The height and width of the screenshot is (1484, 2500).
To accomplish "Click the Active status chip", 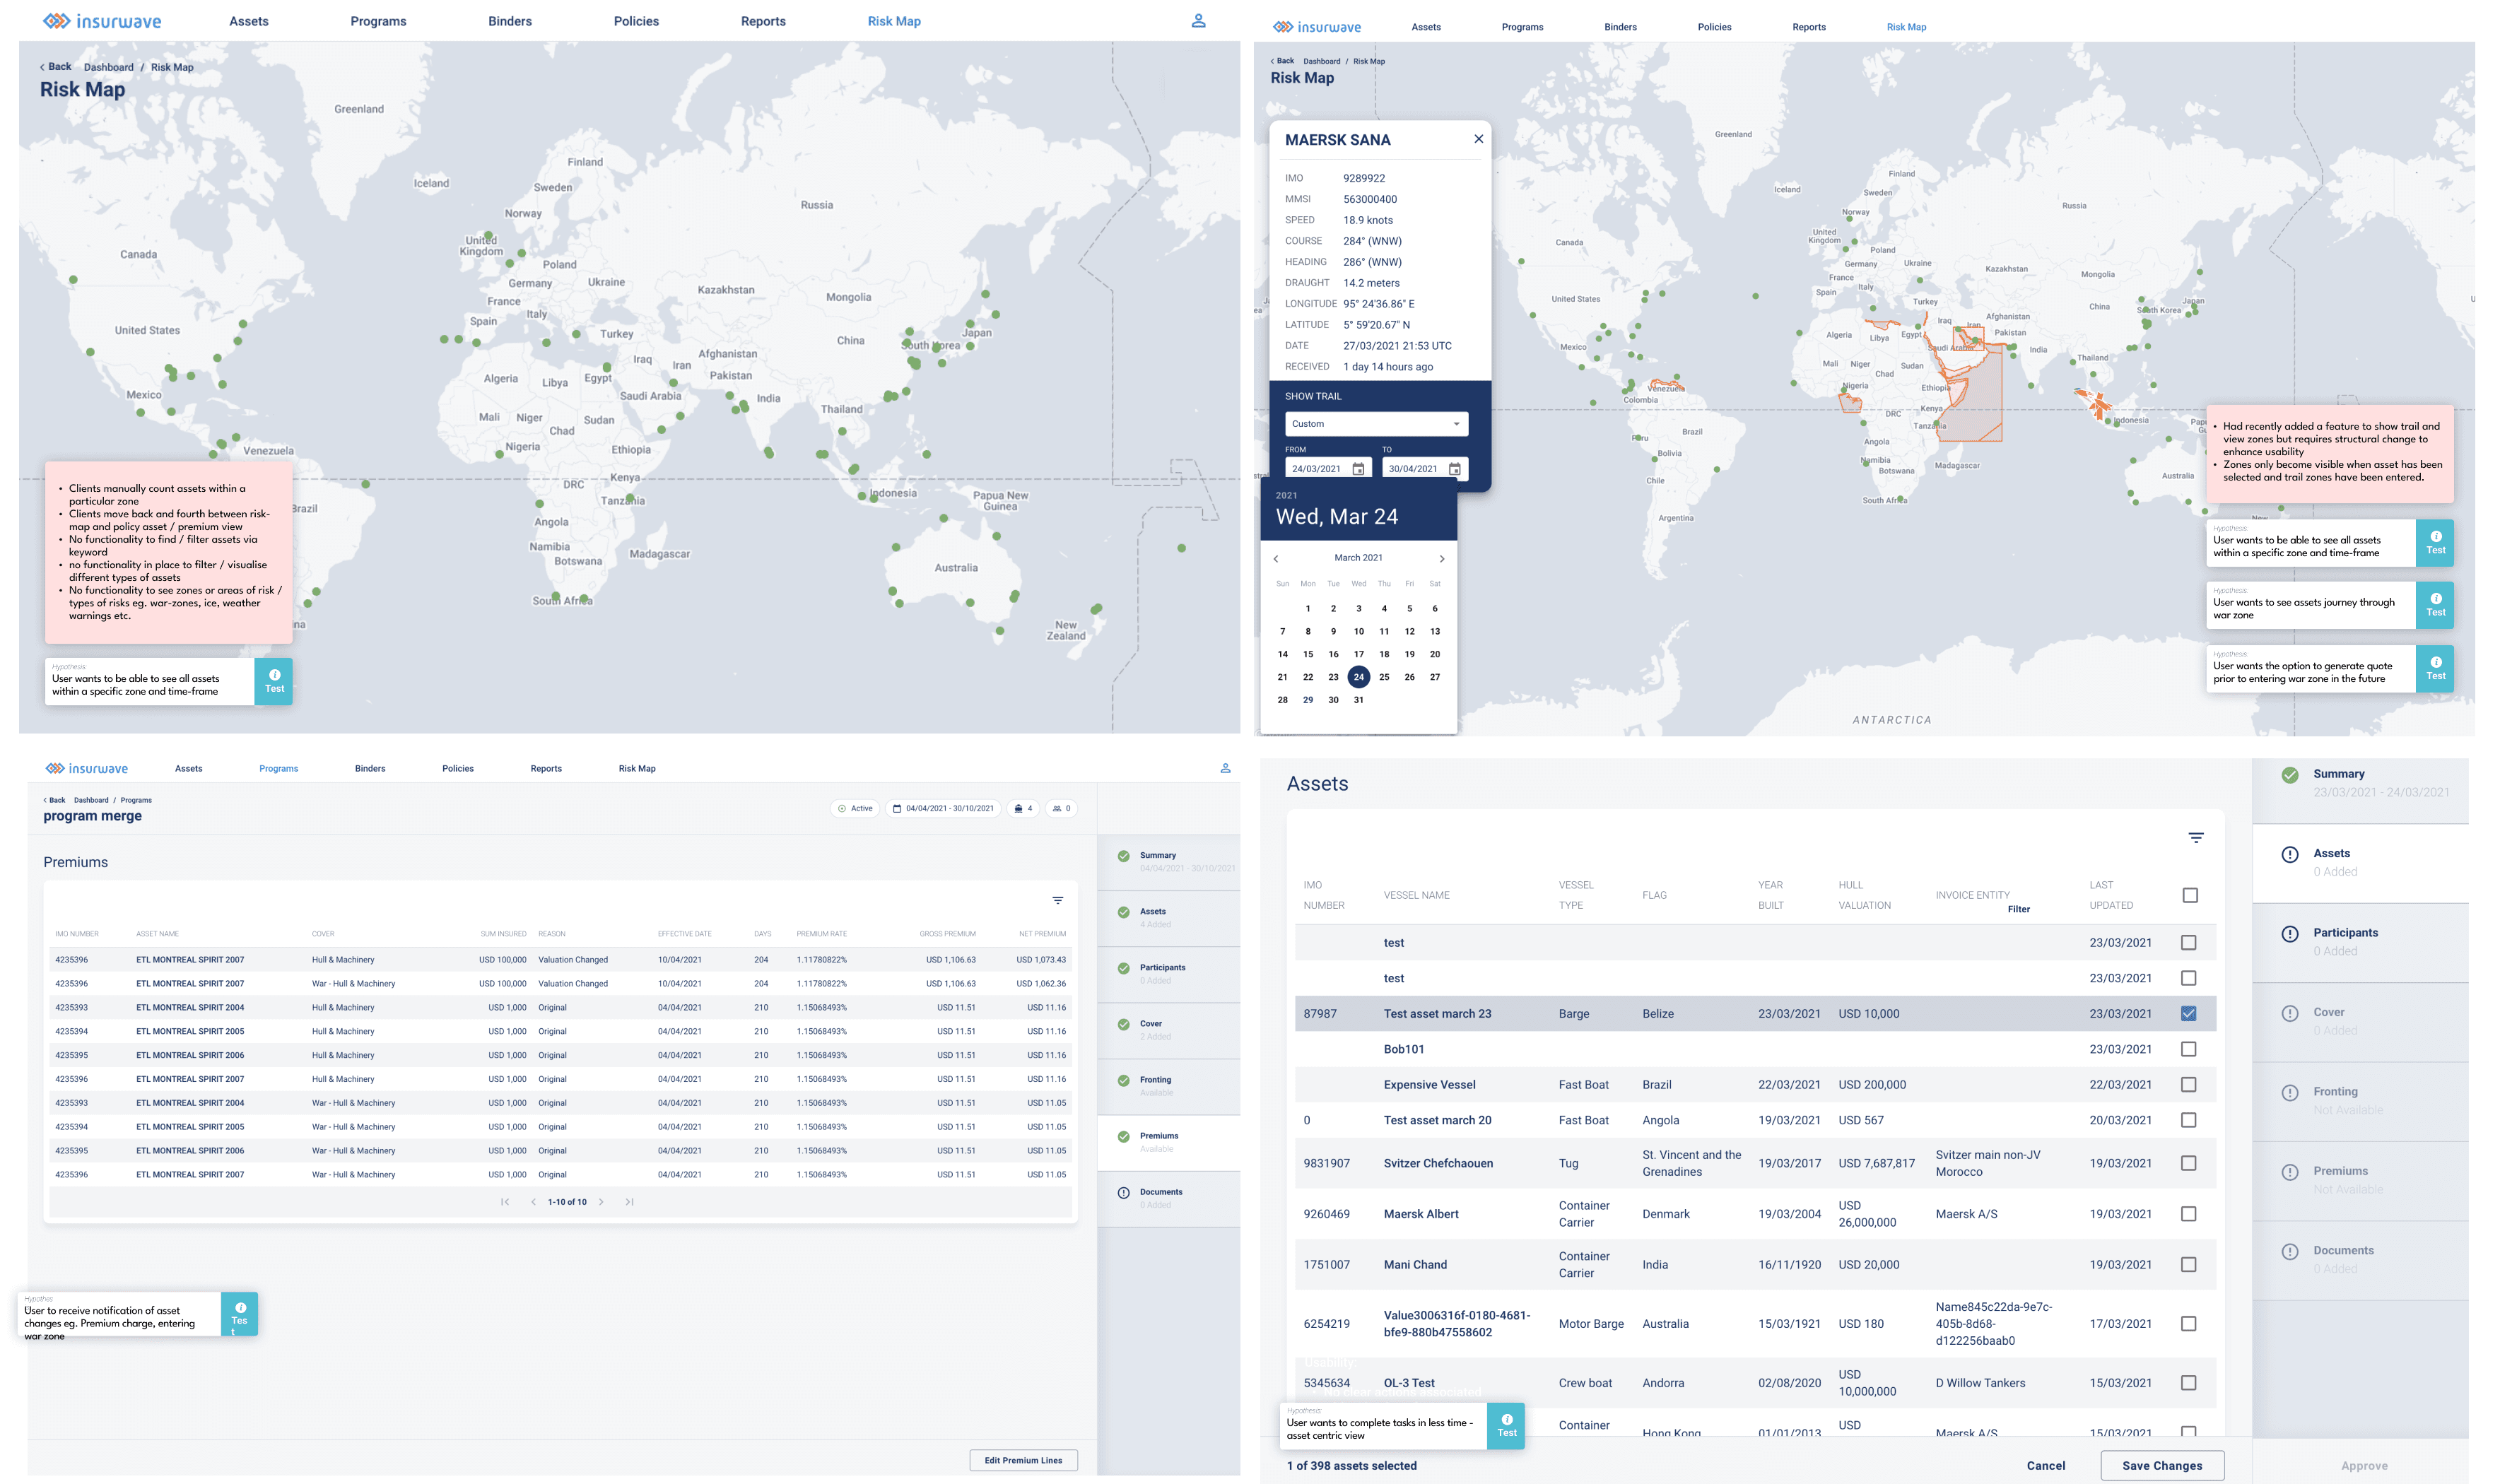I will point(855,808).
